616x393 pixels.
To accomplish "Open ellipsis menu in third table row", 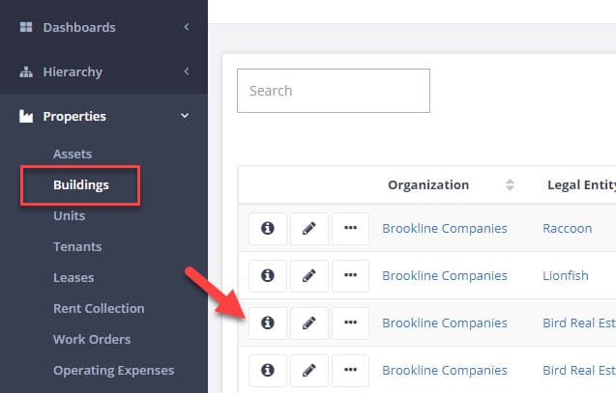I will point(350,323).
